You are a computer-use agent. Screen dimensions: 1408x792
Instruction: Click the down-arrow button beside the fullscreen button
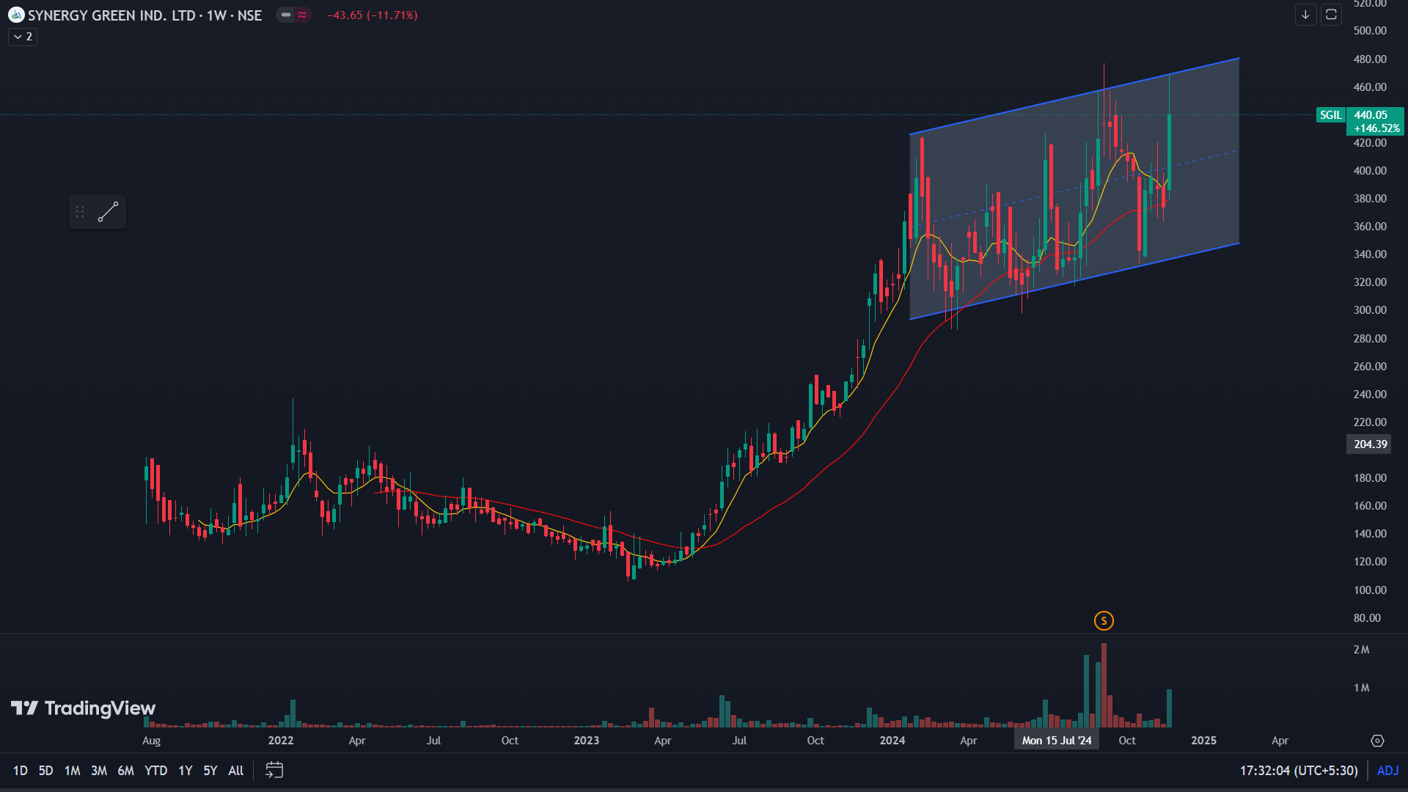tap(1305, 15)
